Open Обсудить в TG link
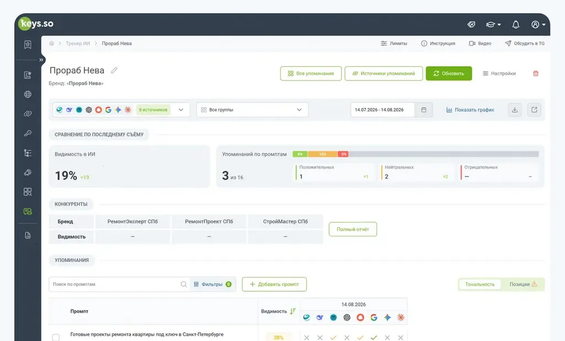Viewport: 565px width, 341px height. tap(525, 43)
